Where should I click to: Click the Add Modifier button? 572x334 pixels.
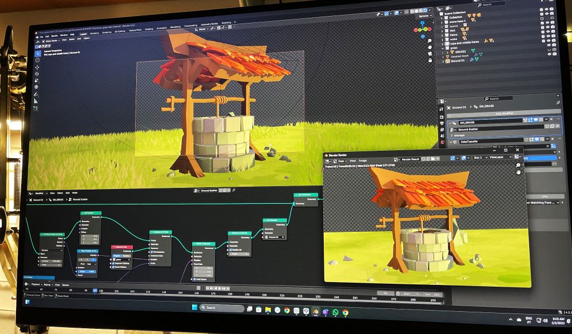pos(504,113)
